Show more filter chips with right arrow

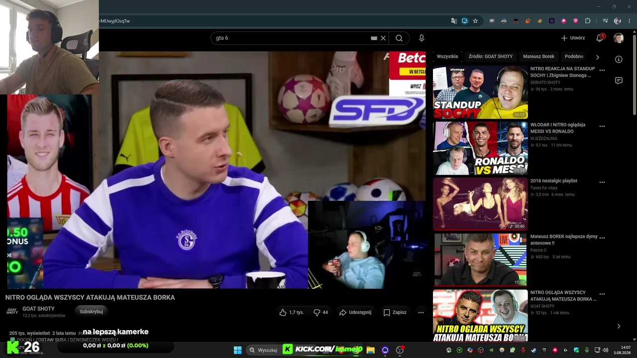click(x=598, y=57)
